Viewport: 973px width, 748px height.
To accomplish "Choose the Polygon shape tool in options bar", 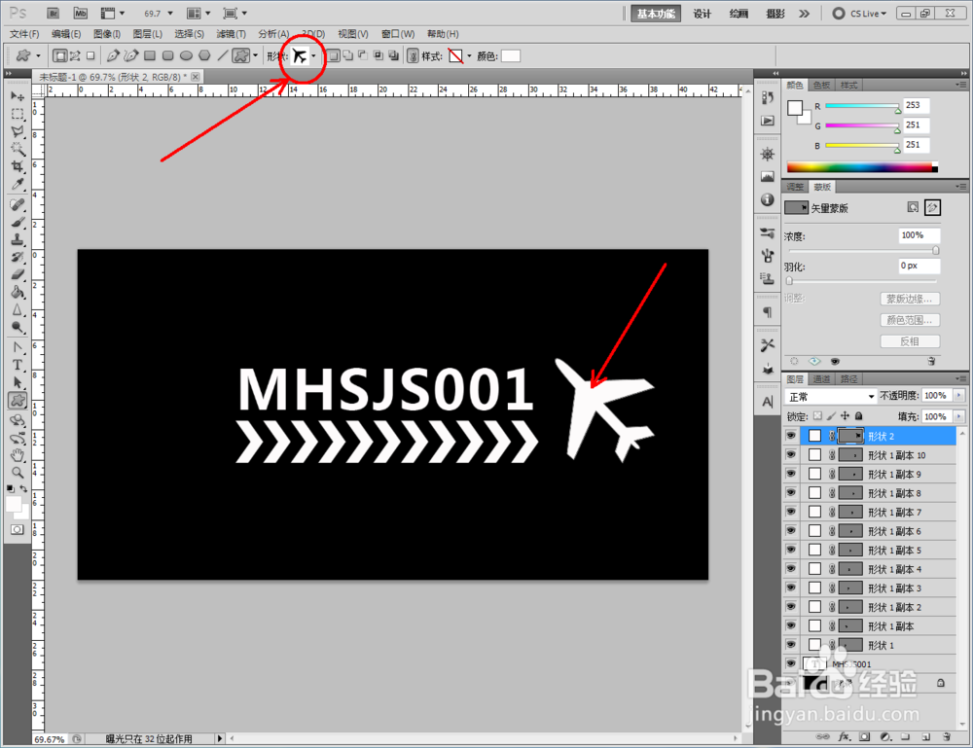I will tap(204, 55).
